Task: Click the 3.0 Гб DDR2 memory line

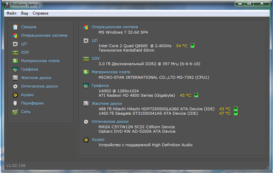Action: pyautogui.click(x=149, y=64)
